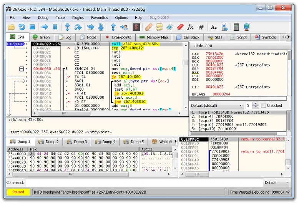
Task: Stop debugging with the blue stop icon
Action: [x=32, y=27]
